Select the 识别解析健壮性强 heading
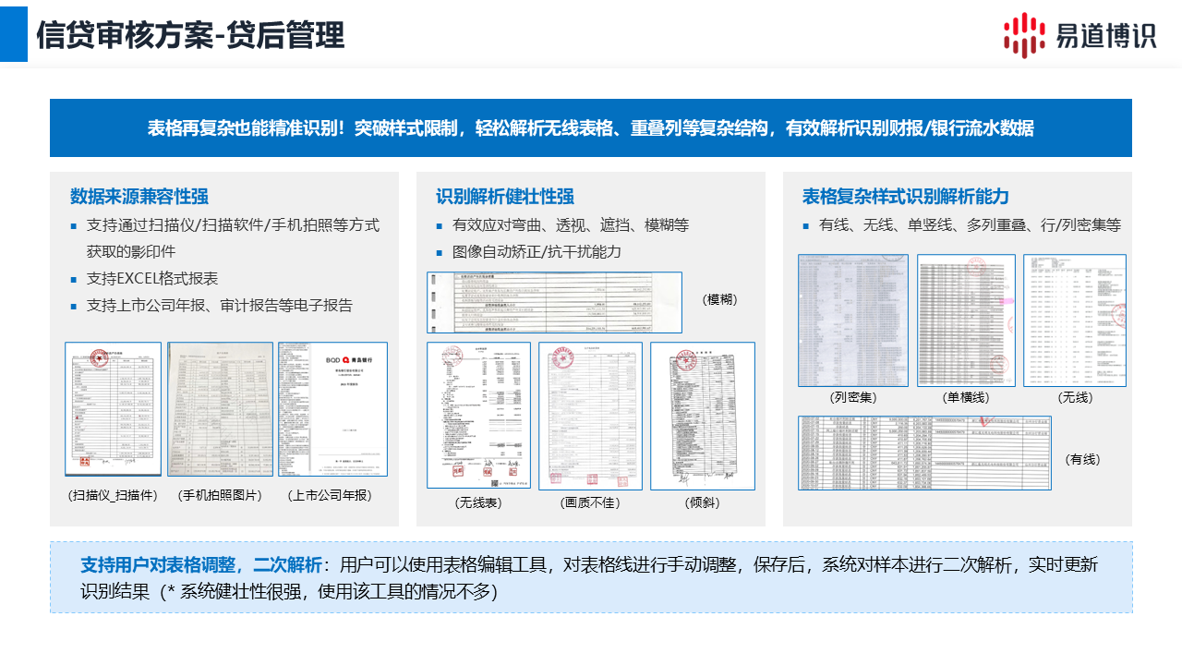The height and width of the screenshot is (665, 1182). (x=505, y=196)
